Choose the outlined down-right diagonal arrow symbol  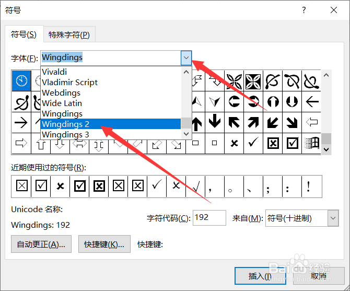coord(176,145)
